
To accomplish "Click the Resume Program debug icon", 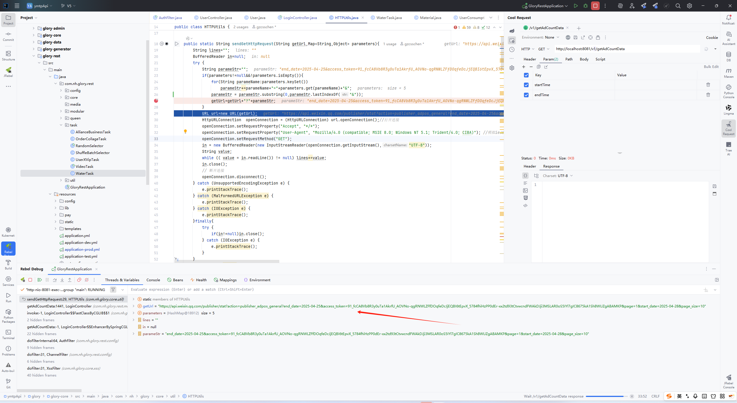I will point(40,280).
